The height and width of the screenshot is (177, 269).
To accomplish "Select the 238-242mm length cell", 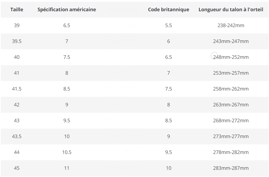I will pos(231,25).
